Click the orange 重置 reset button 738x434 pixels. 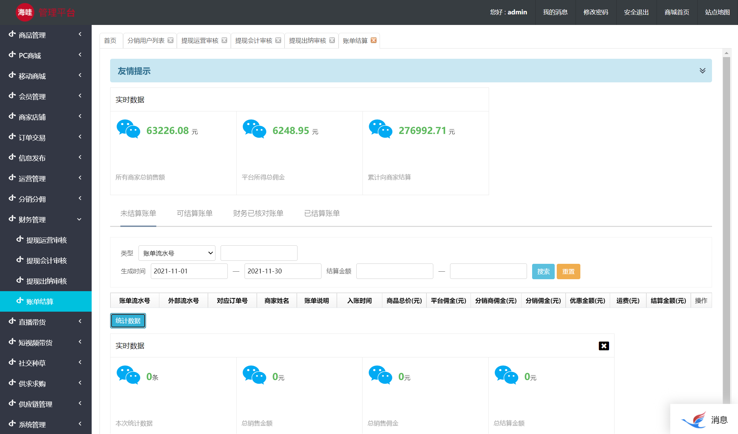click(568, 271)
